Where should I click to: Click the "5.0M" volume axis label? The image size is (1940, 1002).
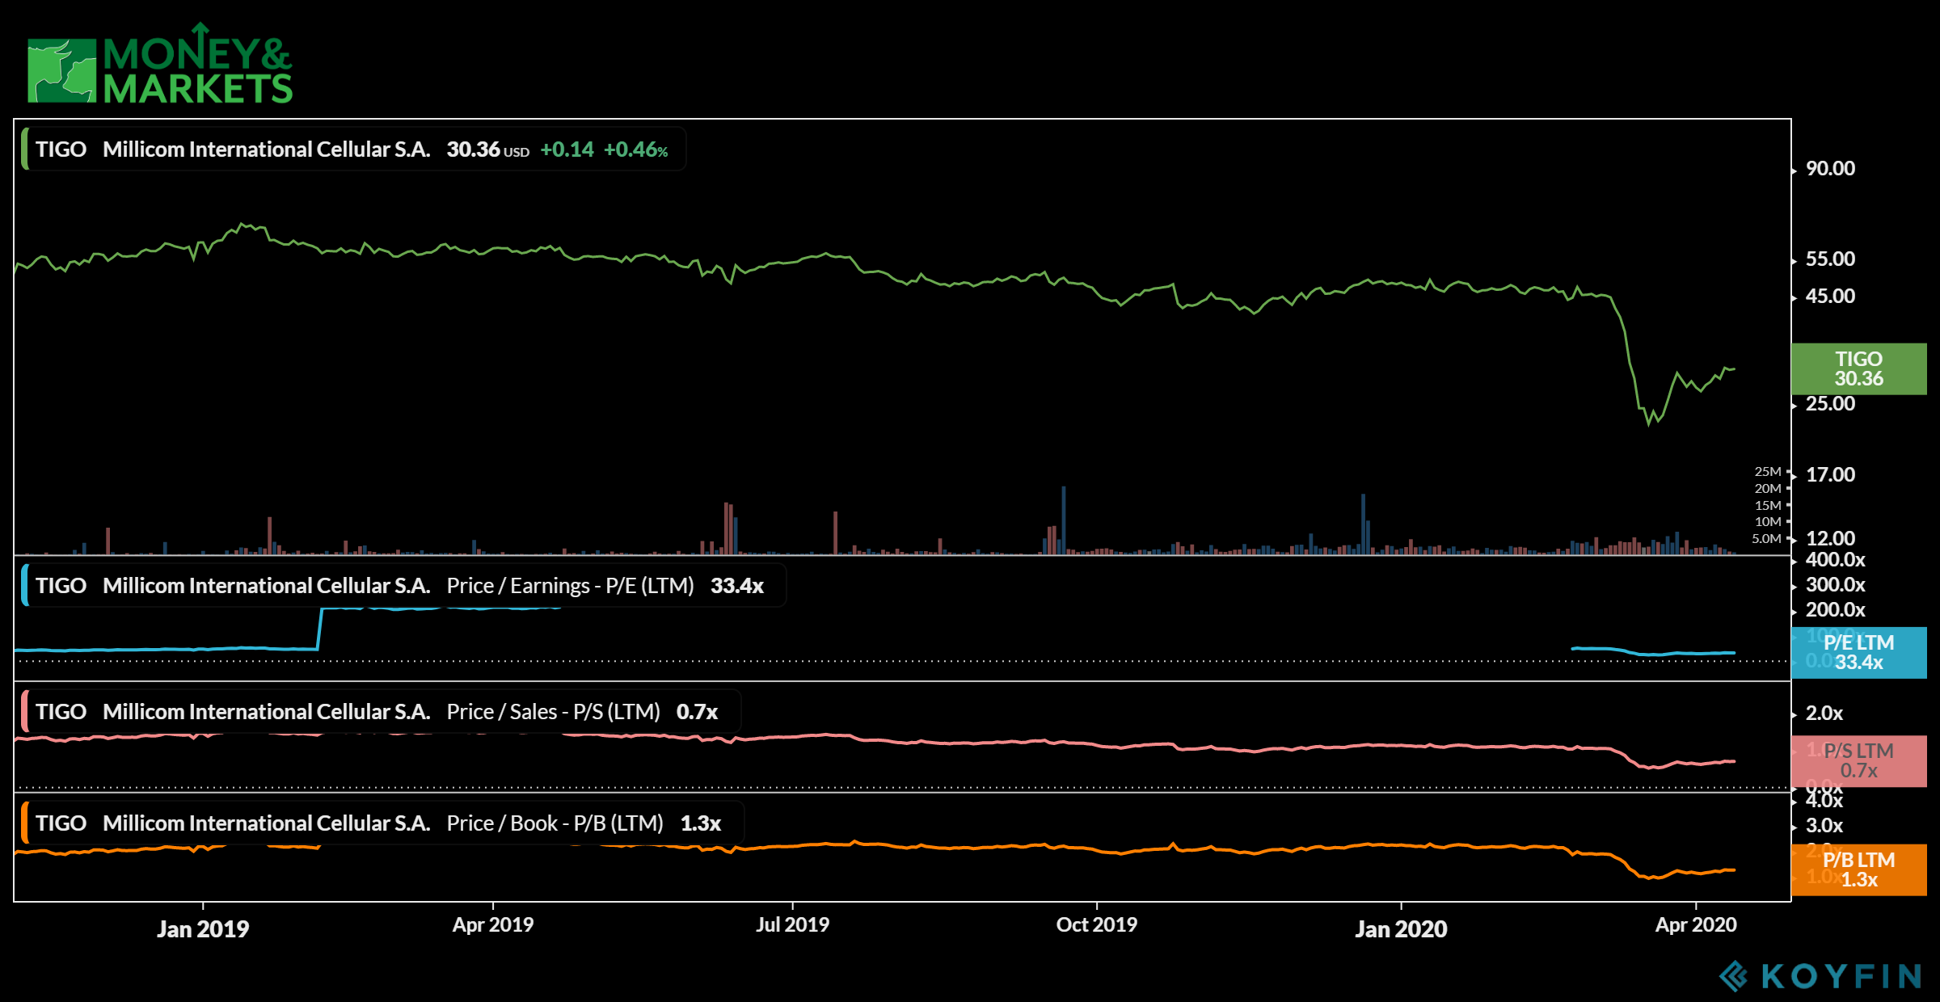pyautogui.click(x=1766, y=538)
